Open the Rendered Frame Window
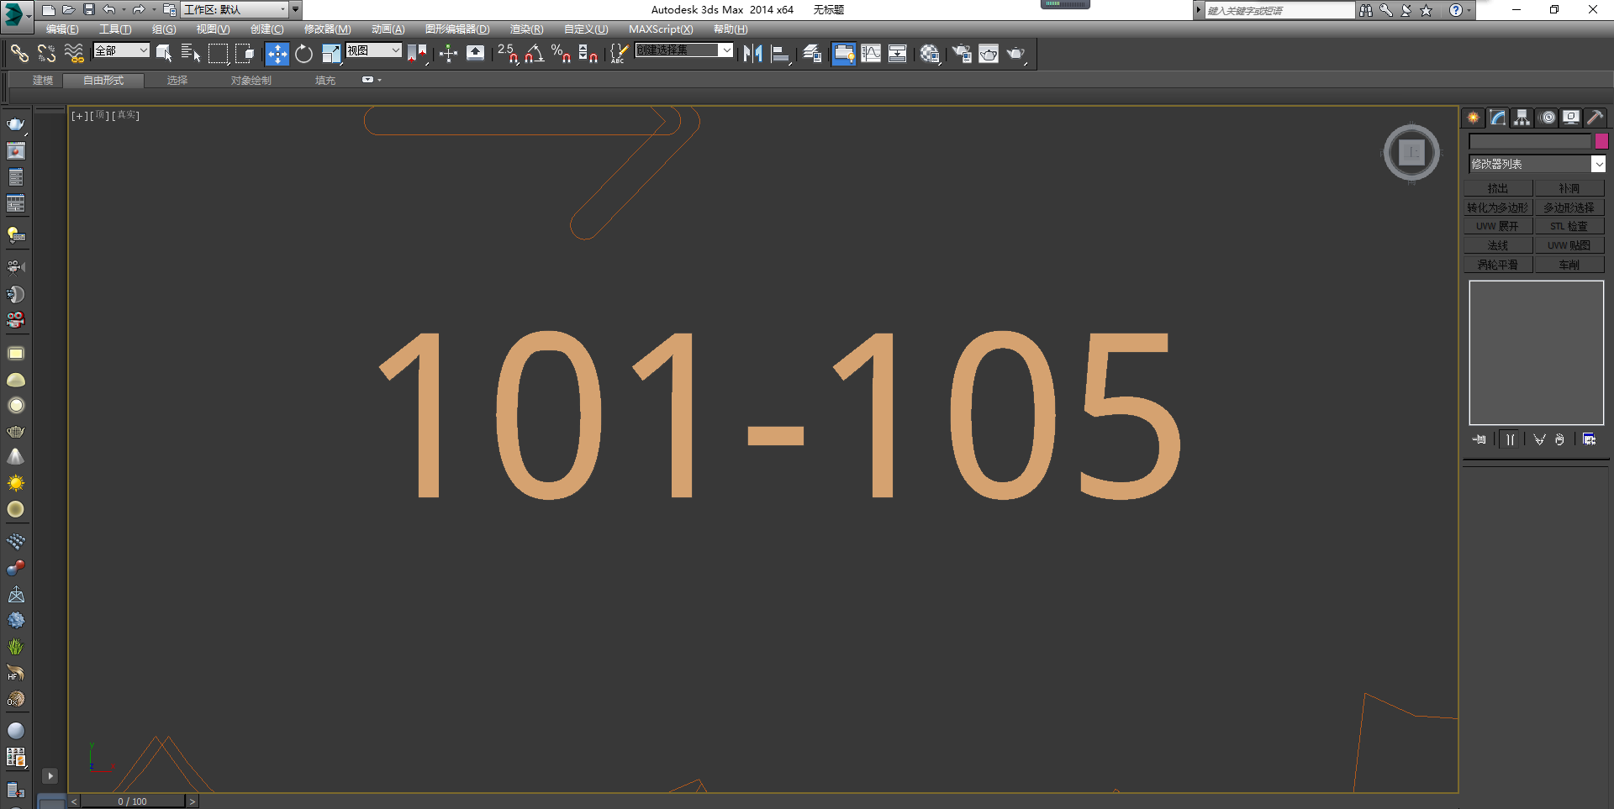Viewport: 1614px width, 809px height. click(x=989, y=54)
